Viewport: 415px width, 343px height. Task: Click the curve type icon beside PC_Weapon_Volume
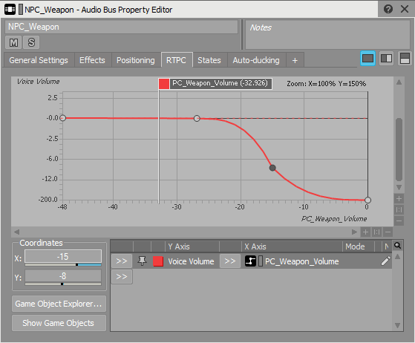click(250, 261)
